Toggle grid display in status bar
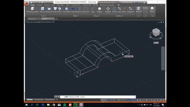 pyautogui.click(x=109, y=100)
